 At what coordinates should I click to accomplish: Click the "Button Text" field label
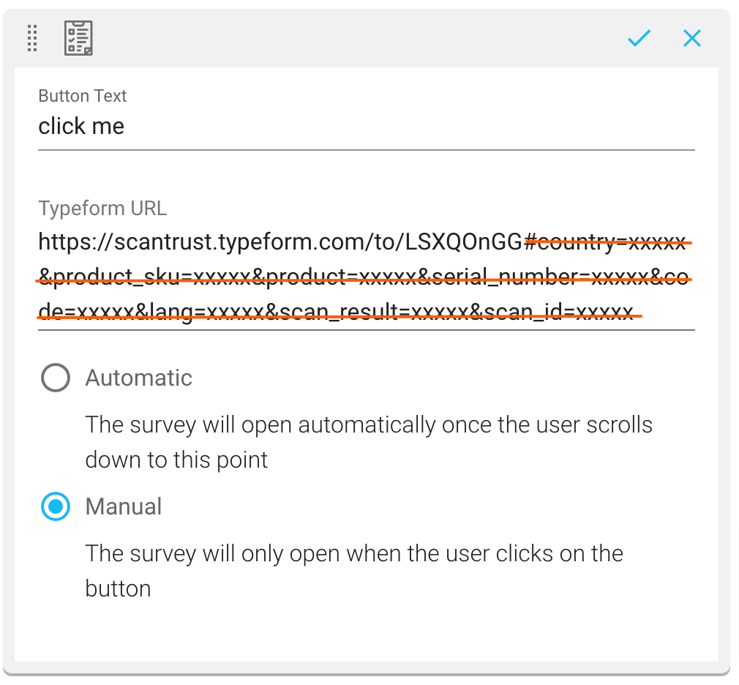(x=83, y=96)
